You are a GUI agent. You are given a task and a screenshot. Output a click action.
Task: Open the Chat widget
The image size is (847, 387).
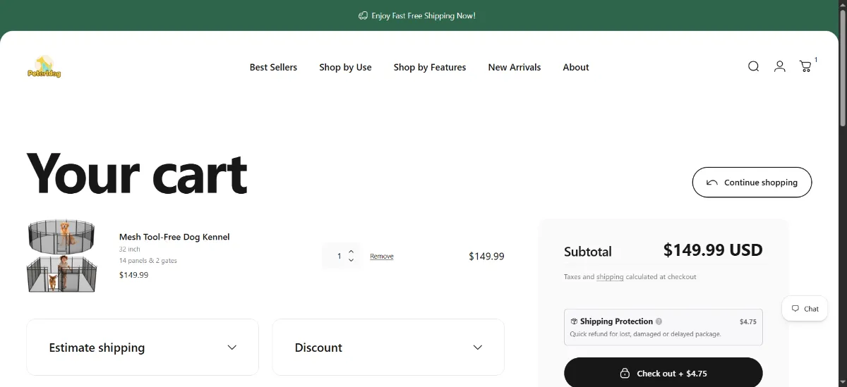(805, 309)
